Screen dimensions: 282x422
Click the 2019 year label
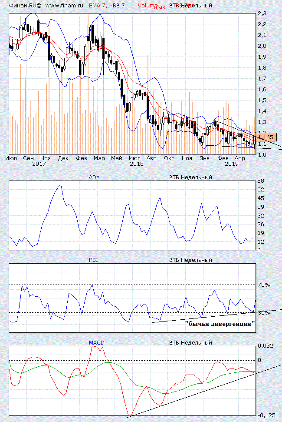pyautogui.click(x=232, y=164)
